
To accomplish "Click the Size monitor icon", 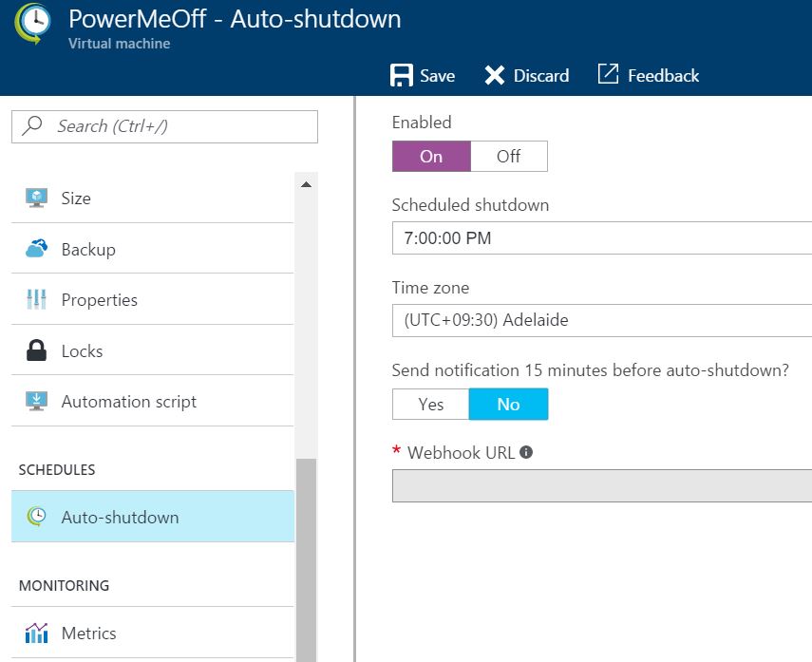I will (36, 198).
